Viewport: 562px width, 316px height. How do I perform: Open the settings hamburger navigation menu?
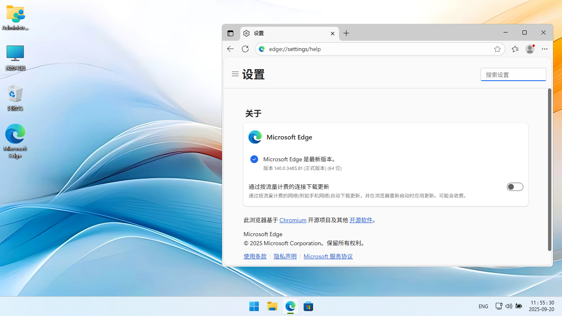point(235,74)
